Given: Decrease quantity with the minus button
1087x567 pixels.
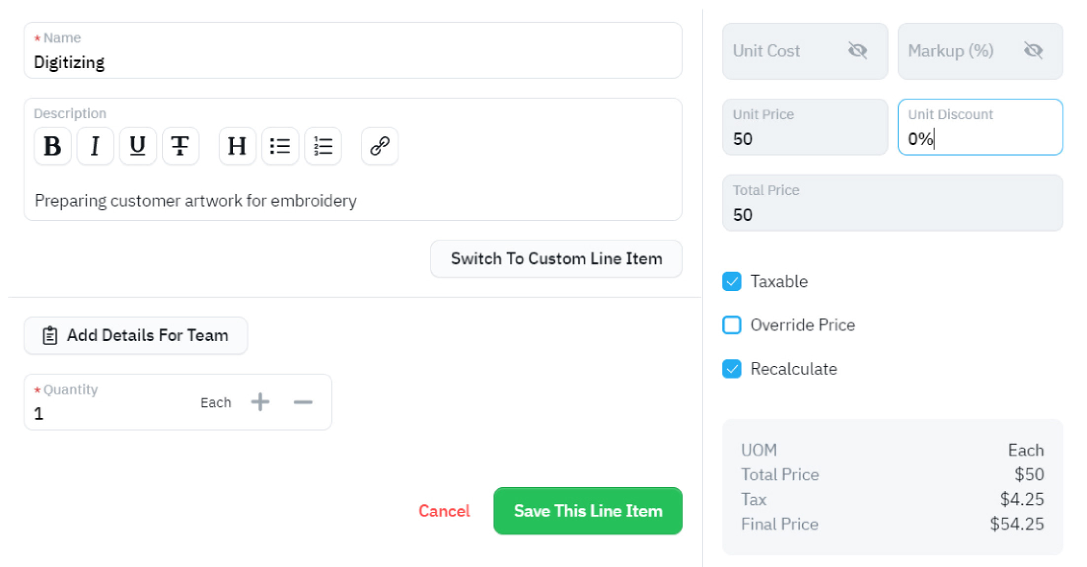Looking at the screenshot, I should coord(303,402).
